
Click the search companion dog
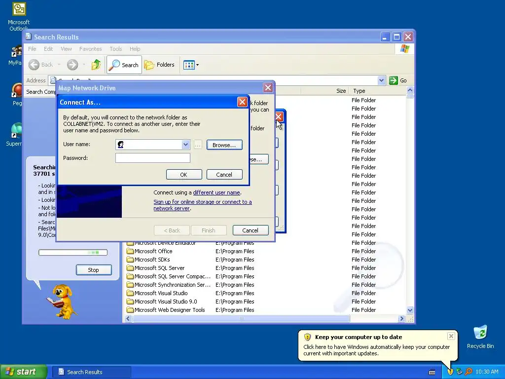(x=63, y=302)
